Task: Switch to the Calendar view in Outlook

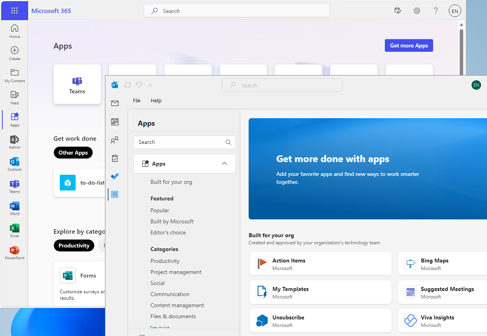Action: [x=115, y=122]
